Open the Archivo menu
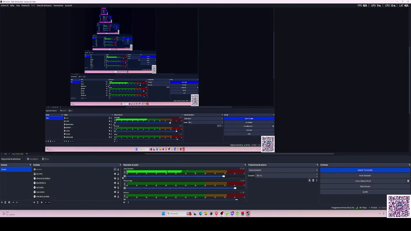 (4, 5)
